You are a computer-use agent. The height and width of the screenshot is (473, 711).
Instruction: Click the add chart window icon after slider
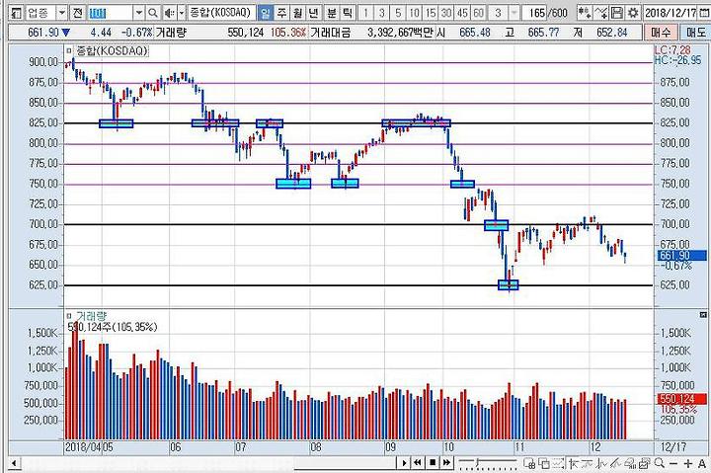[x=529, y=463]
